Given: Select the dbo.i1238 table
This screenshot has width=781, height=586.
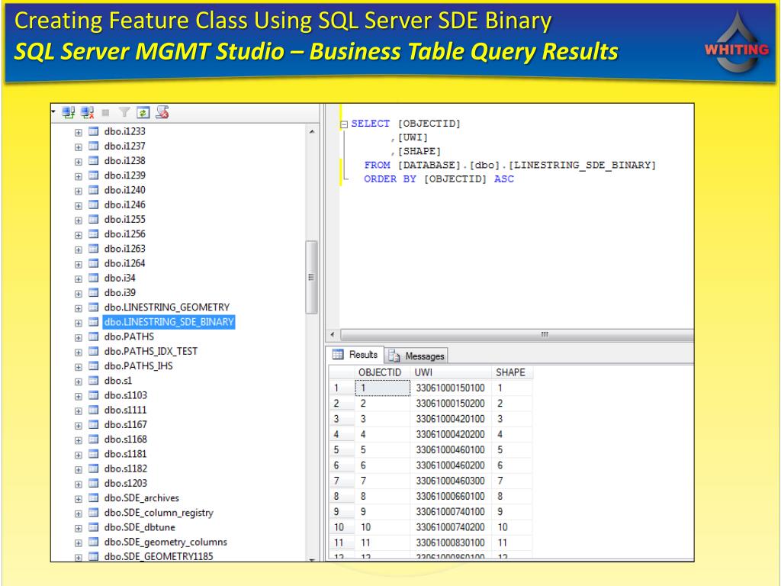Looking at the screenshot, I should 125,161.
